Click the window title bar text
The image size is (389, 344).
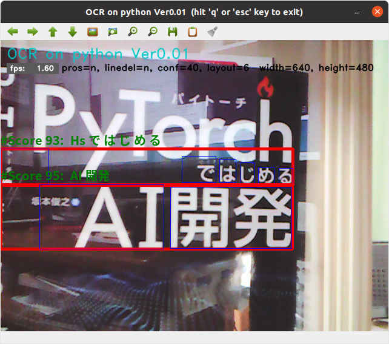point(194,12)
